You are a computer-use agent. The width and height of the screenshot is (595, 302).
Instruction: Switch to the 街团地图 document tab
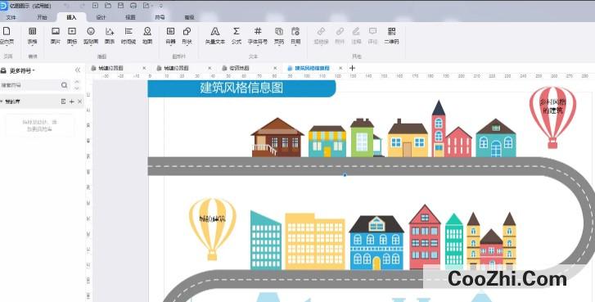click(239, 68)
